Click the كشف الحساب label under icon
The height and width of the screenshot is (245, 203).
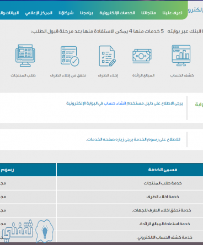click(x=182, y=75)
